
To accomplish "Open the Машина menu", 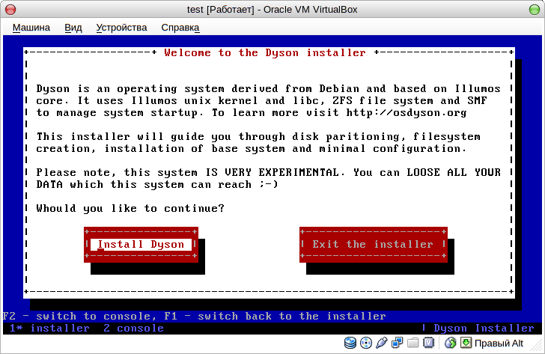I will click(31, 28).
